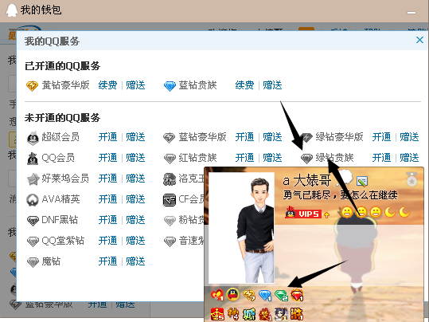The height and width of the screenshot is (322, 429).
Task: Gift 蓝钻贵族 via 赠送 link
Action: 272,85
